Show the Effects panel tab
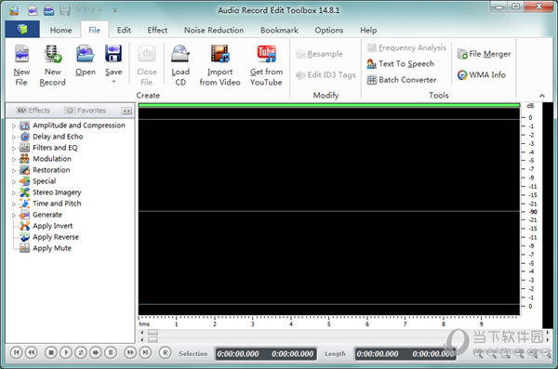Image resolution: width=558 pixels, height=369 pixels. click(x=33, y=111)
